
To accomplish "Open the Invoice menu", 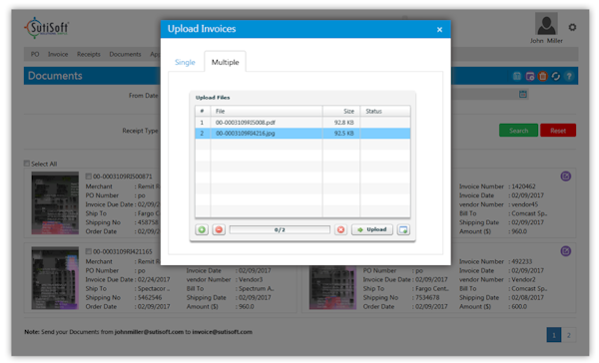I will point(58,54).
